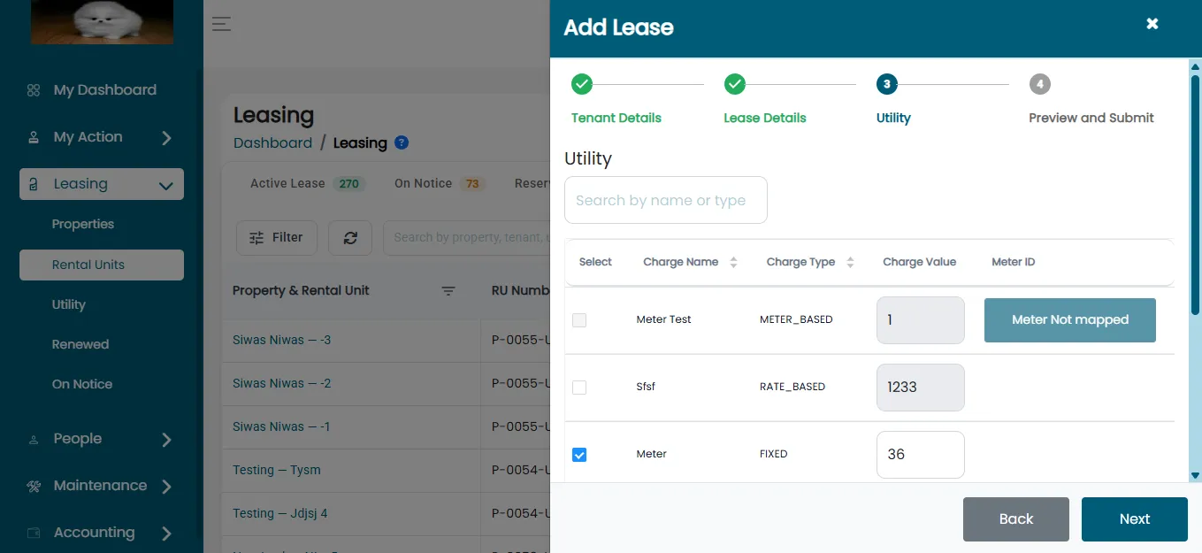Click the scrollbar down arrow in Add Lease panel
Viewport: 1202px width, 553px height.
click(x=1195, y=475)
